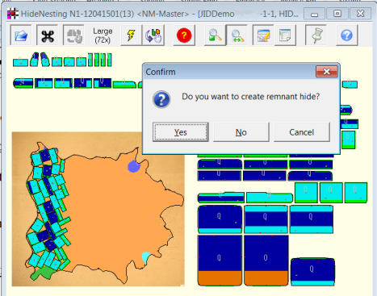The image size is (377, 296).
Task: Click the grayed part-placement toolbar icon
Action: [x=73, y=35]
